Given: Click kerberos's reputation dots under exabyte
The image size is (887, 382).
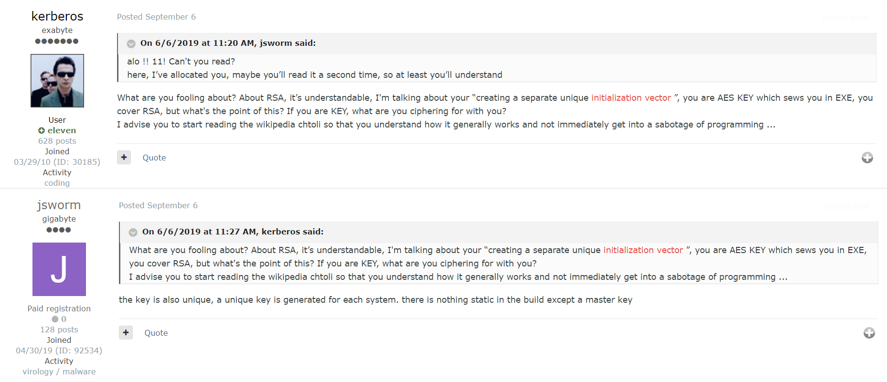Looking at the screenshot, I should tap(57, 41).
